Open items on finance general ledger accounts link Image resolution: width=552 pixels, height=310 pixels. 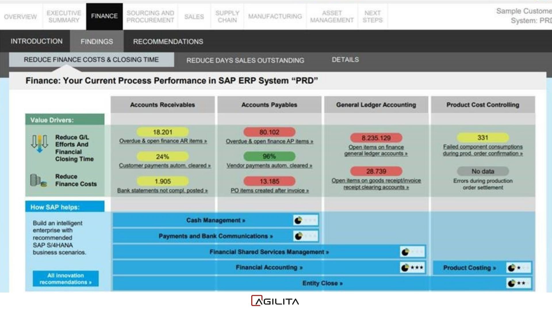pos(376,150)
